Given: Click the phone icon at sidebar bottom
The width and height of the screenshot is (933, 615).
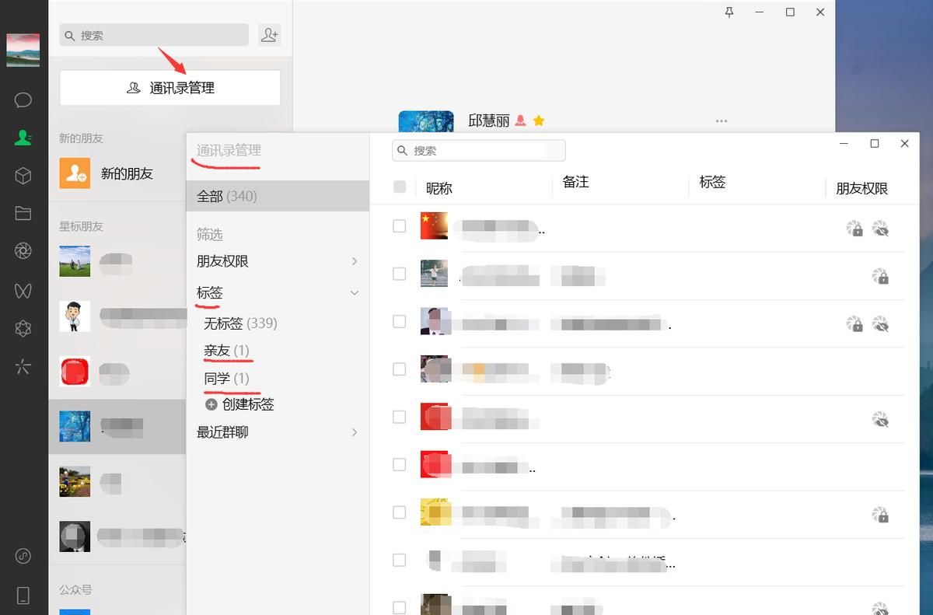Looking at the screenshot, I should 23,595.
